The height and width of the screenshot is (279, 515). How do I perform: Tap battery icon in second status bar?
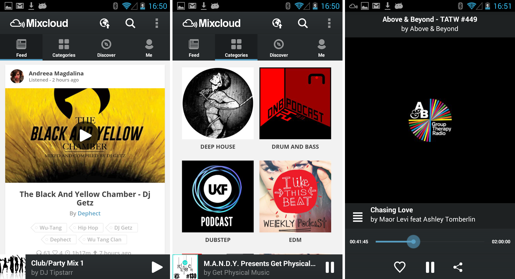(x=315, y=6)
